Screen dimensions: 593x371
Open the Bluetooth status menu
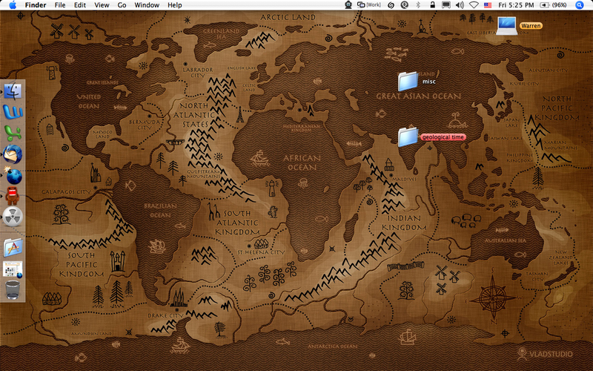pyautogui.click(x=418, y=5)
